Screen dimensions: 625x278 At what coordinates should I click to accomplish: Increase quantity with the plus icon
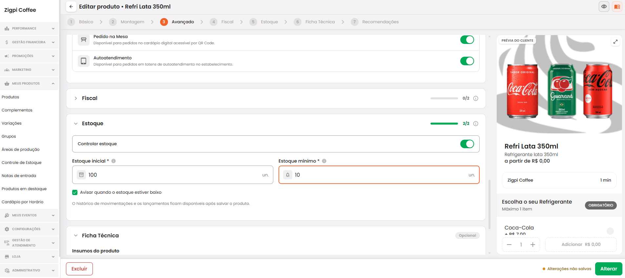click(x=533, y=245)
